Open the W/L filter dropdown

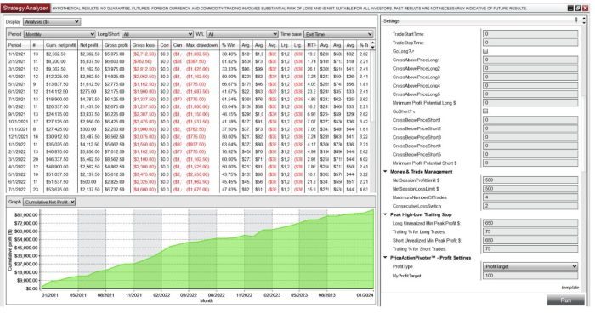tap(242, 34)
